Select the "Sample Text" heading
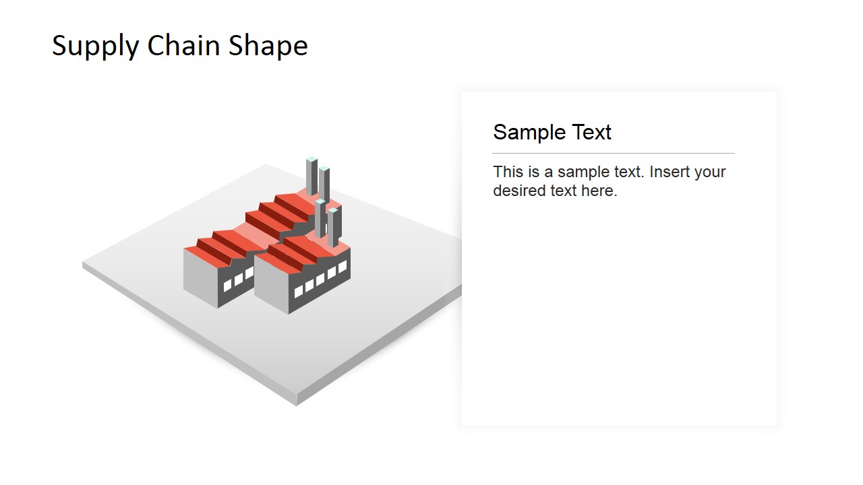 click(552, 132)
